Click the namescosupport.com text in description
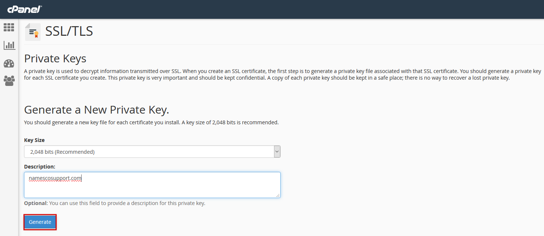 (x=55, y=178)
